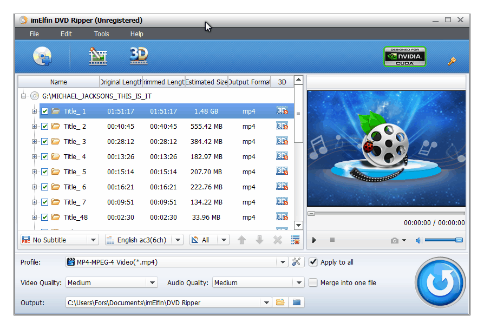484x329 pixels.
Task: Click the 3D icon for Title_ 7
Action: [x=282, y=201]
